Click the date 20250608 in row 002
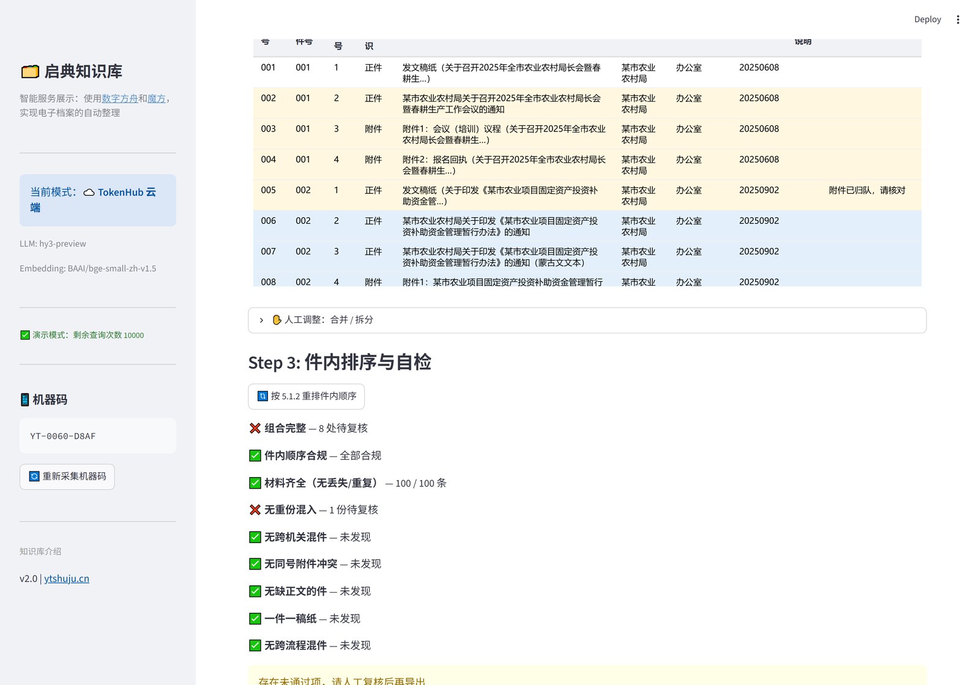Viewport: 979px width, 685px height. [759, 98]
